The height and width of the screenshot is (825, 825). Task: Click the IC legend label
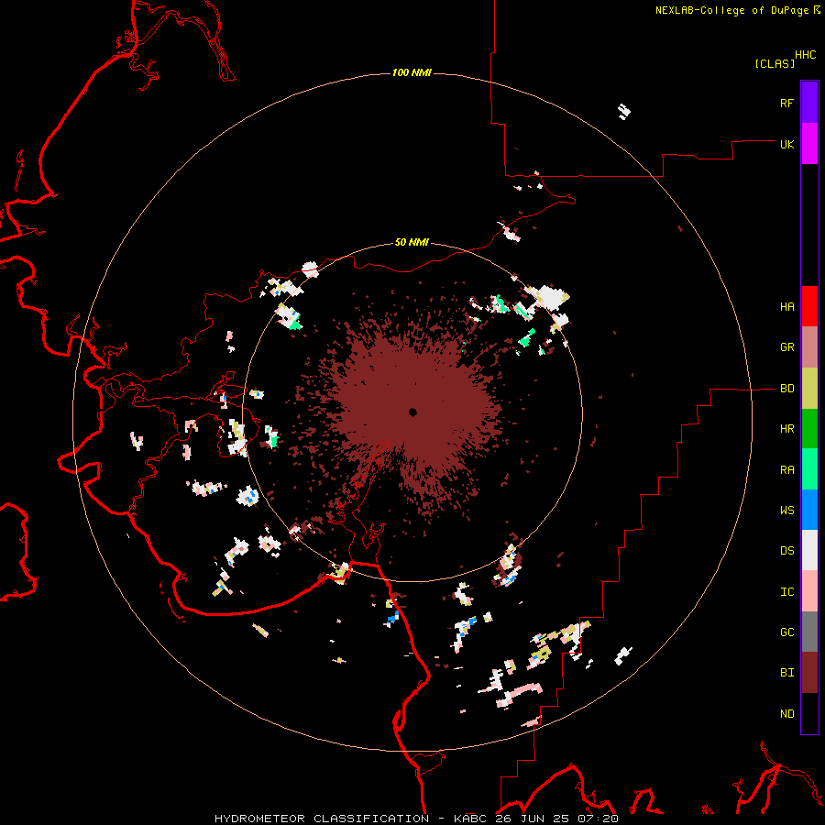click(x=787, y=592)
